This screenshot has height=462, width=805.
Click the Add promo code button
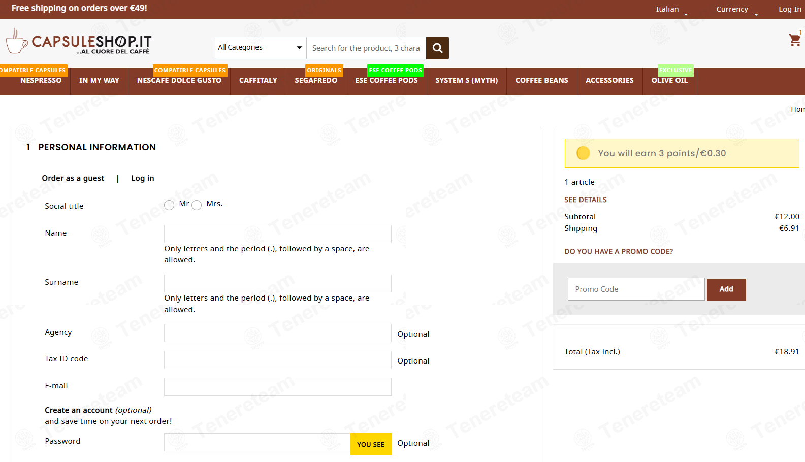[x=726, y=289]
